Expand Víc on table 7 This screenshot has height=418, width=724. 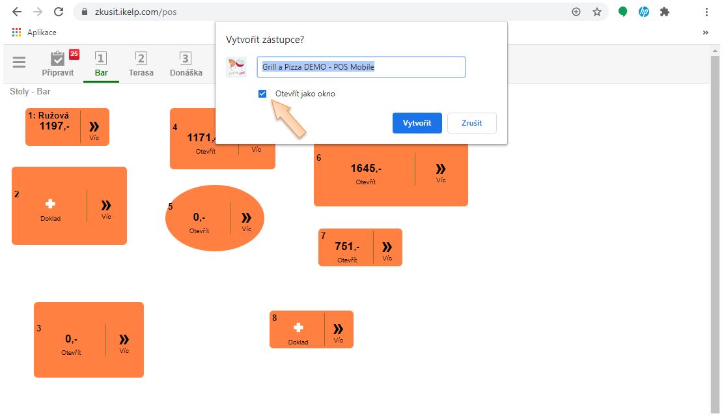pos(387,251)
